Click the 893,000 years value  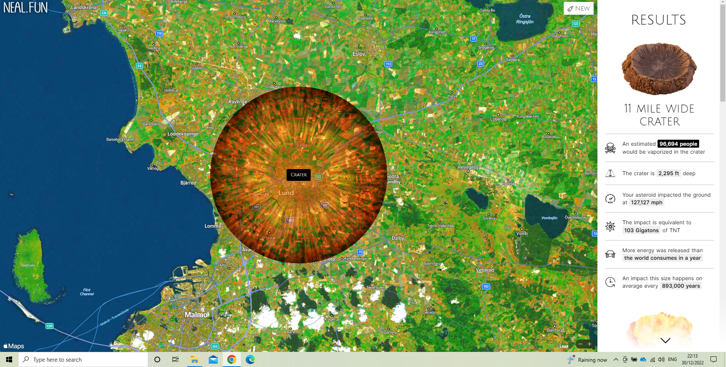pos(681,286)
